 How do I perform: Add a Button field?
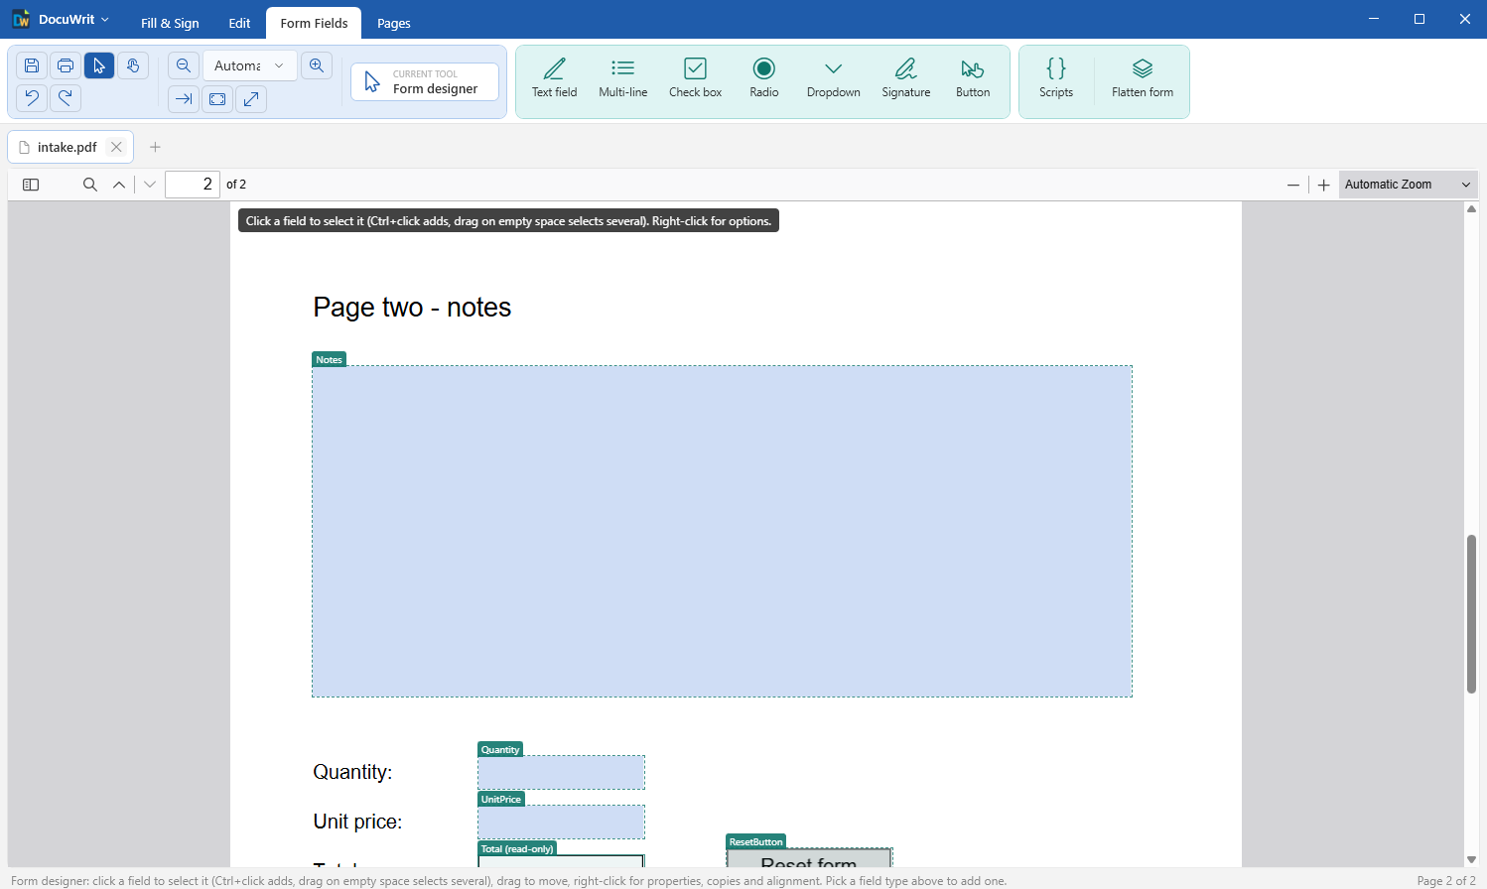coord(973,78)
